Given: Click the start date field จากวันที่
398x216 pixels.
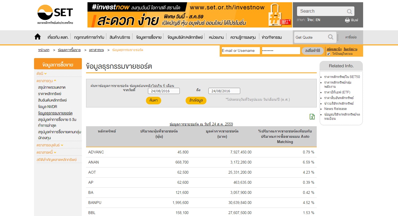Looking at the screenshot, I should (x=164, y=91).
